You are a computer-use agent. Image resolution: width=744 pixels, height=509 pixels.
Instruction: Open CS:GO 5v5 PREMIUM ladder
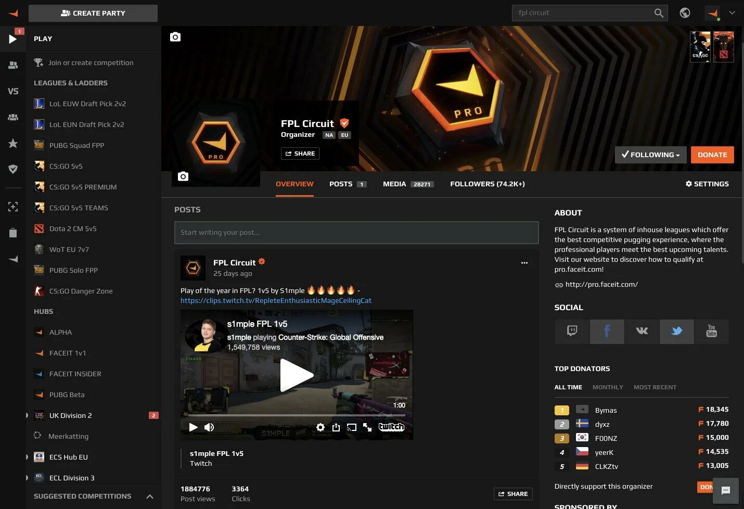(83, 187)
